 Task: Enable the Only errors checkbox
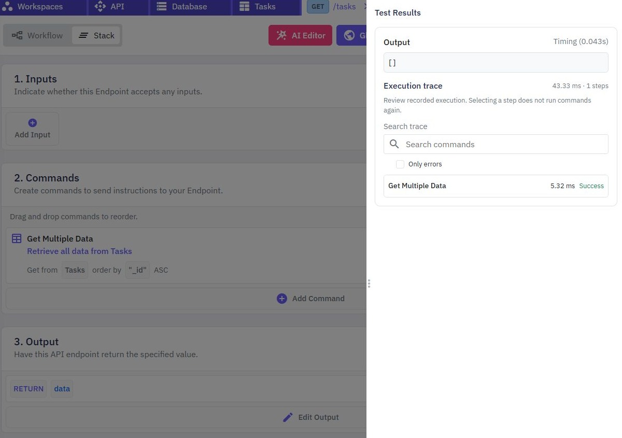(x=400, y=164)
